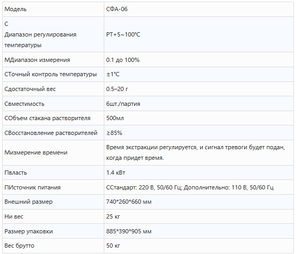This screenshot has width=296, height=254.
Task: Select the '740*260*660 мм' dimension value
Action: (129, 202)
